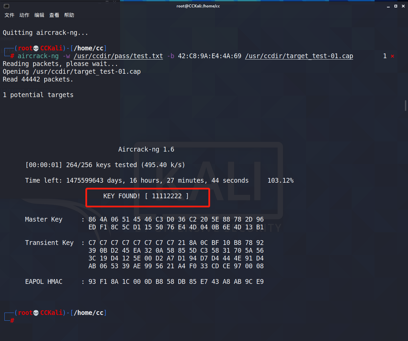Click the 103.12% progress value

coord(281,181)
